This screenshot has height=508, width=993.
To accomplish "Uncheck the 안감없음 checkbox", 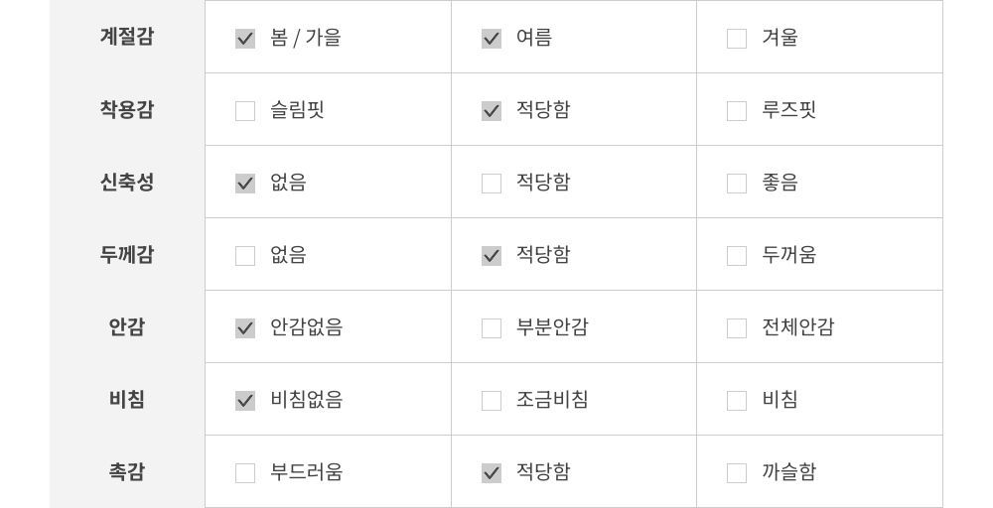I will pos(245,328).
